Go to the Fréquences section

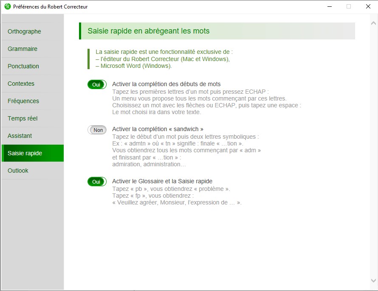click(x=33, y=101)
